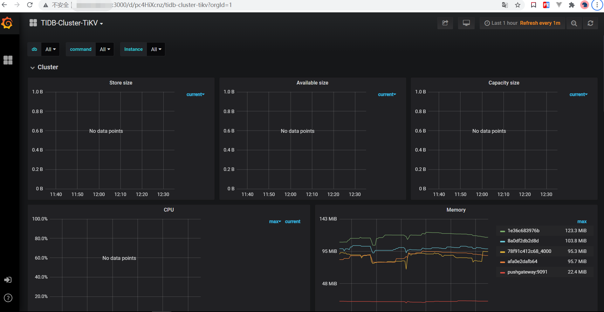Viewport: 604px width, 312px height.
Task: Open the Chrome three-dot menu
Action: (x=597, y=5)
